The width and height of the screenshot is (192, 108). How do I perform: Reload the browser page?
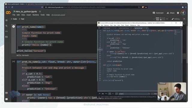click(12, 7)
